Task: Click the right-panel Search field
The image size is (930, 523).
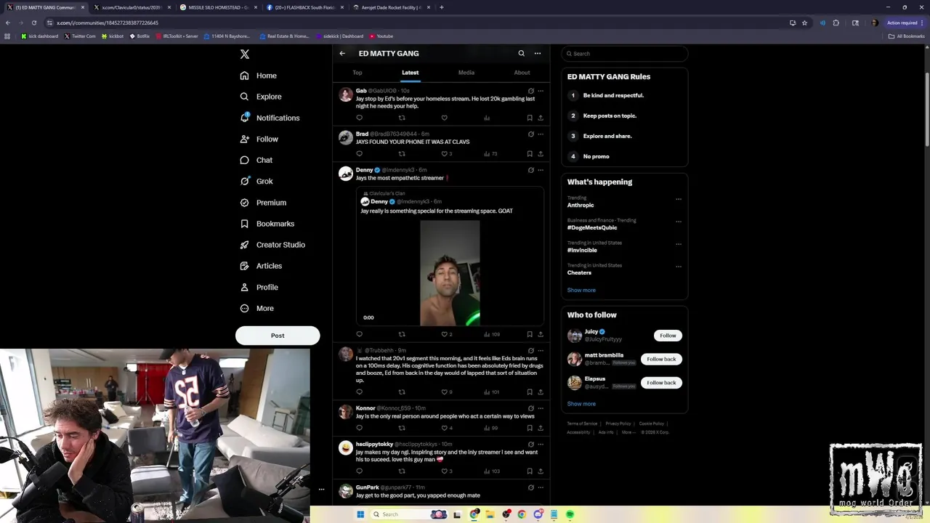Action: (625, 54)
